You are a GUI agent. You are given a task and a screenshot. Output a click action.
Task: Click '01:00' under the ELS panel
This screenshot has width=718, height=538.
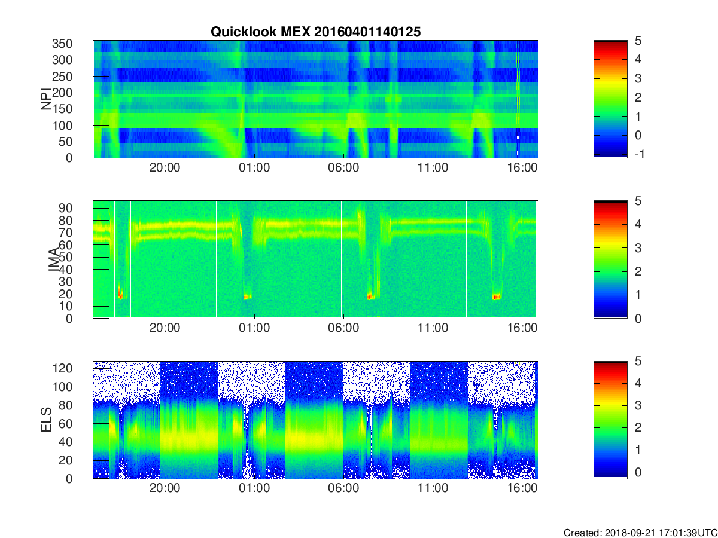[x=254, y=488]
